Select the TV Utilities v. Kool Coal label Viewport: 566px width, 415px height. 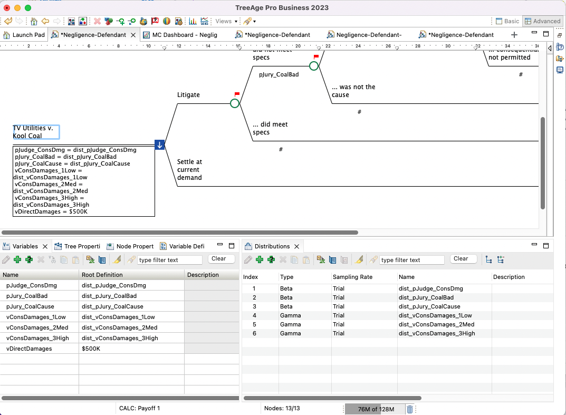point(36,132)
